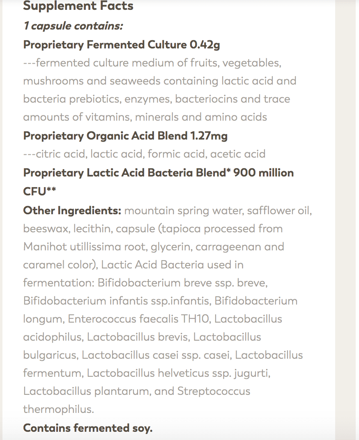Click the 'CFU**' text

[39, 191]
